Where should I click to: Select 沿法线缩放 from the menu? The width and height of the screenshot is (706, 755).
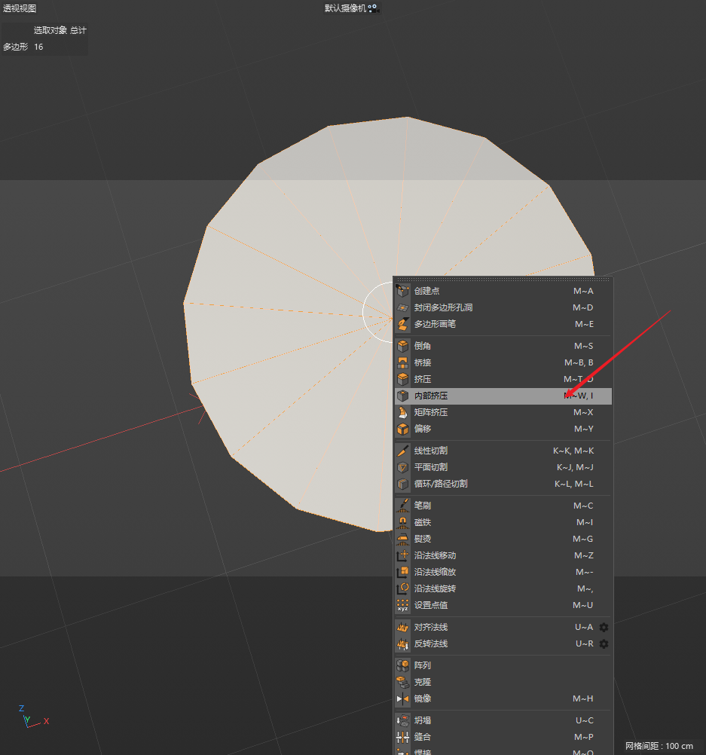click(435, 572)
